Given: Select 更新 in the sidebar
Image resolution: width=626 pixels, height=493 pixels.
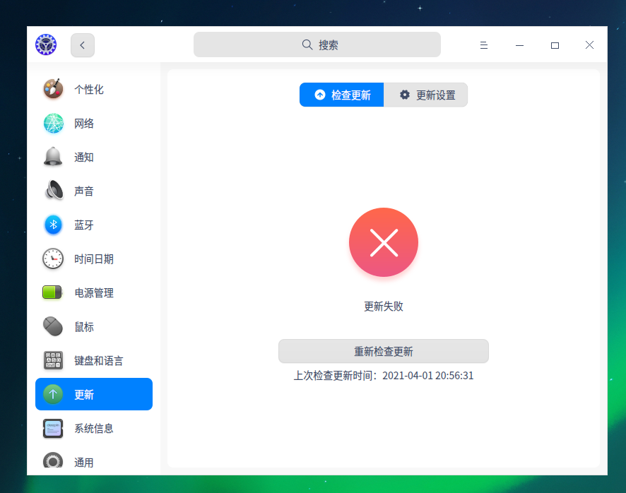Looking at the screenshot, I should pos(94,394).
